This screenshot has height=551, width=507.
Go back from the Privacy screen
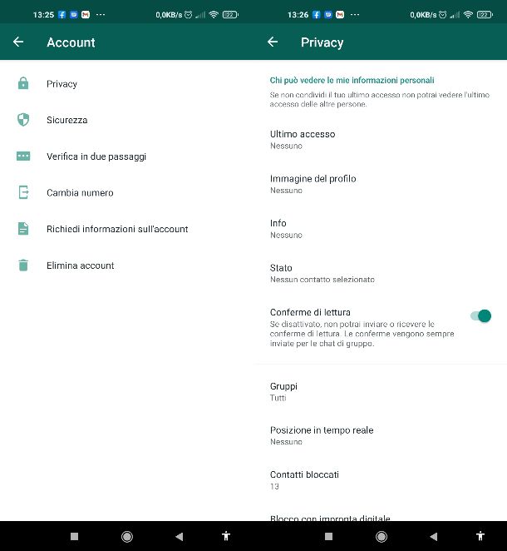pos(273,42)
